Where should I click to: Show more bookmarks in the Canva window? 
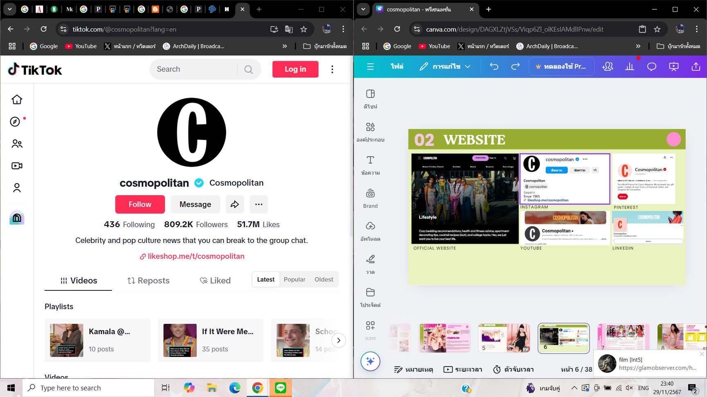638,46
